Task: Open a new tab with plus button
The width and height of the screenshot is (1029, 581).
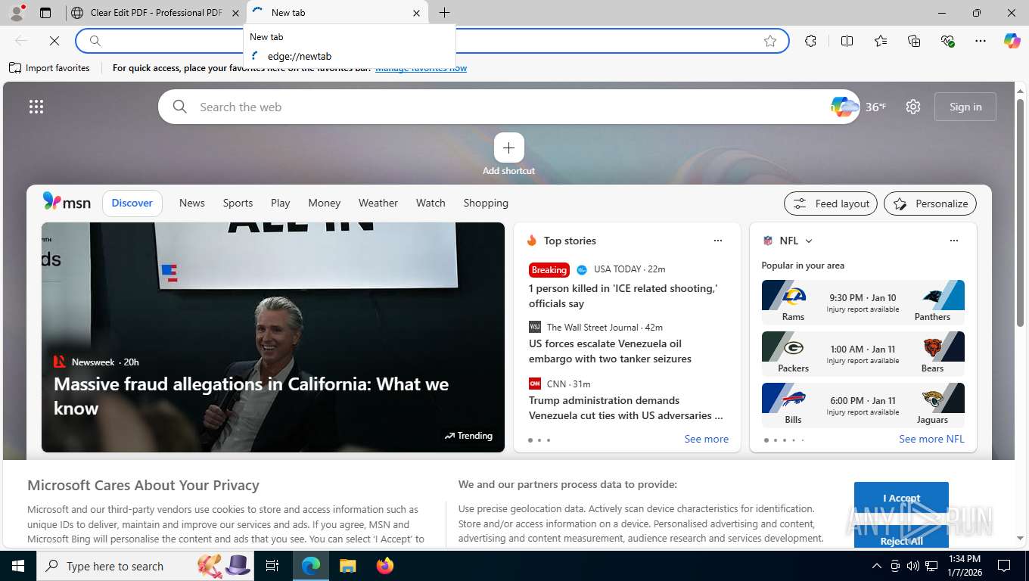Action: [x=444, y=13]
